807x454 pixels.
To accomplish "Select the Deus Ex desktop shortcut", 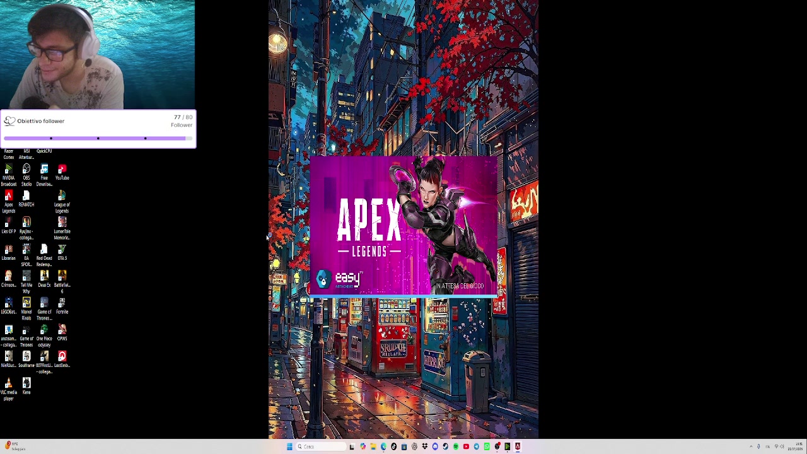I will 44,279.
